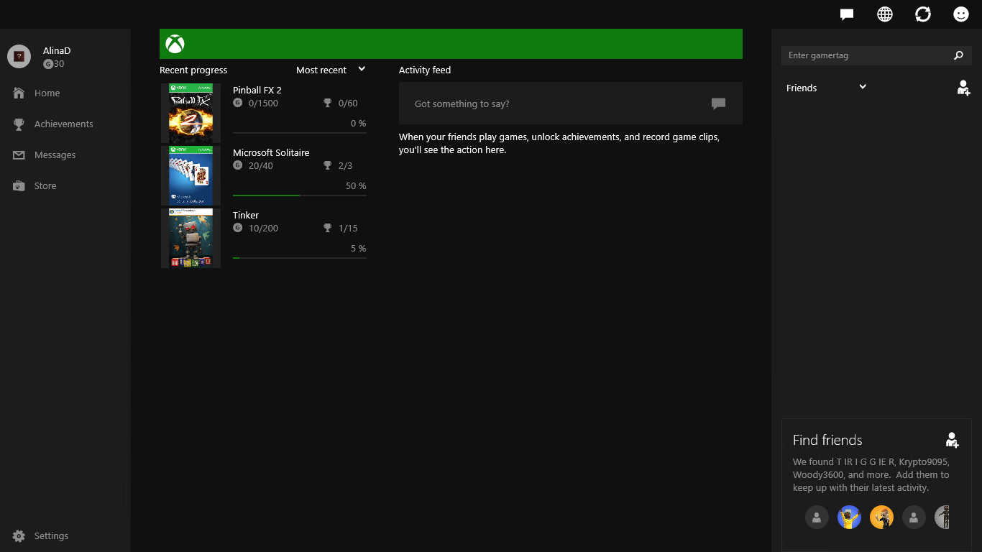Click Tinker score 10/200
Viewport: 982px width, 552px height.
[x=263, y=228]
